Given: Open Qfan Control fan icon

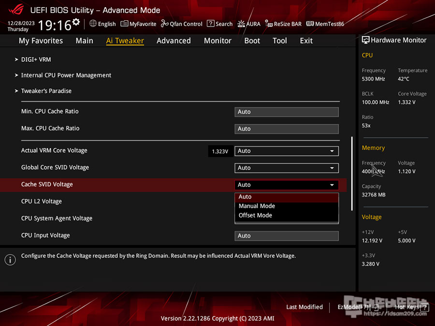Looking at the screenshot, I should [164, 24].
